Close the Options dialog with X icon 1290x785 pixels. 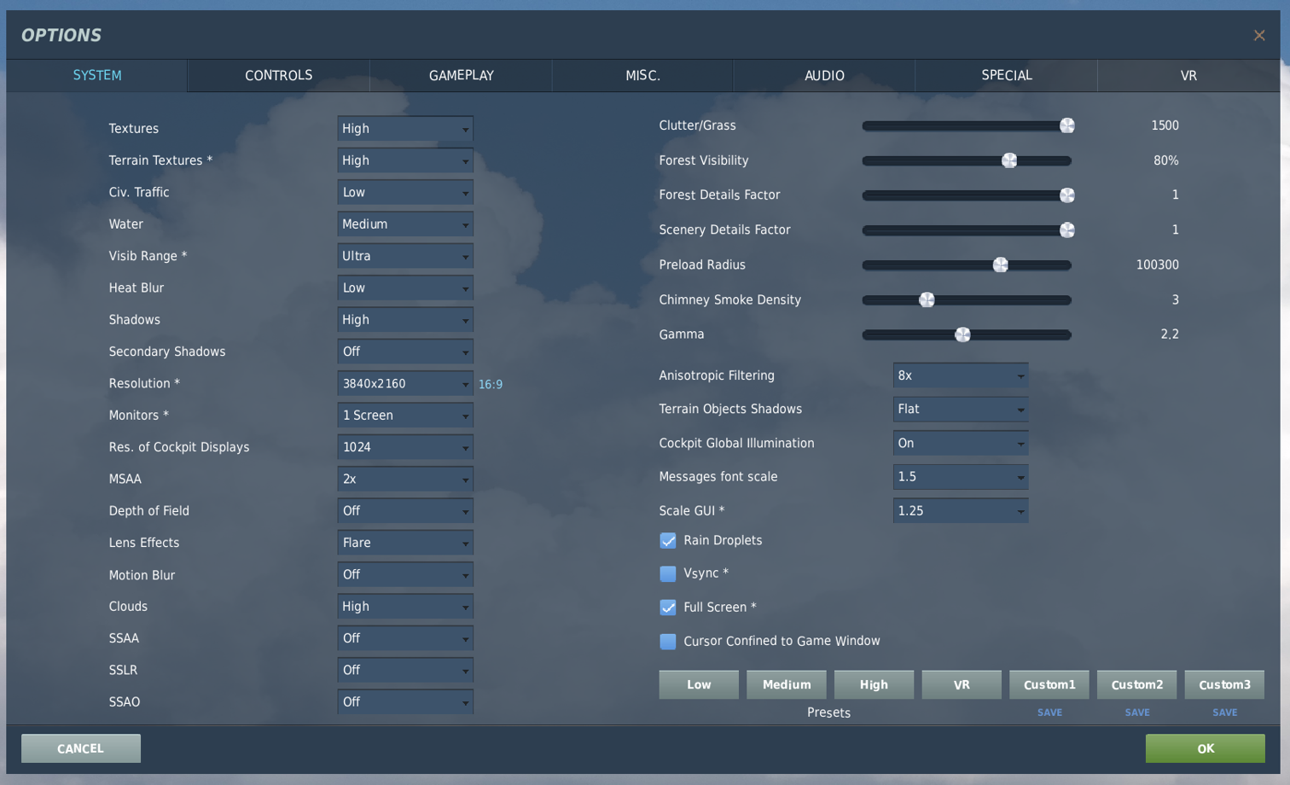[1259, 35]
